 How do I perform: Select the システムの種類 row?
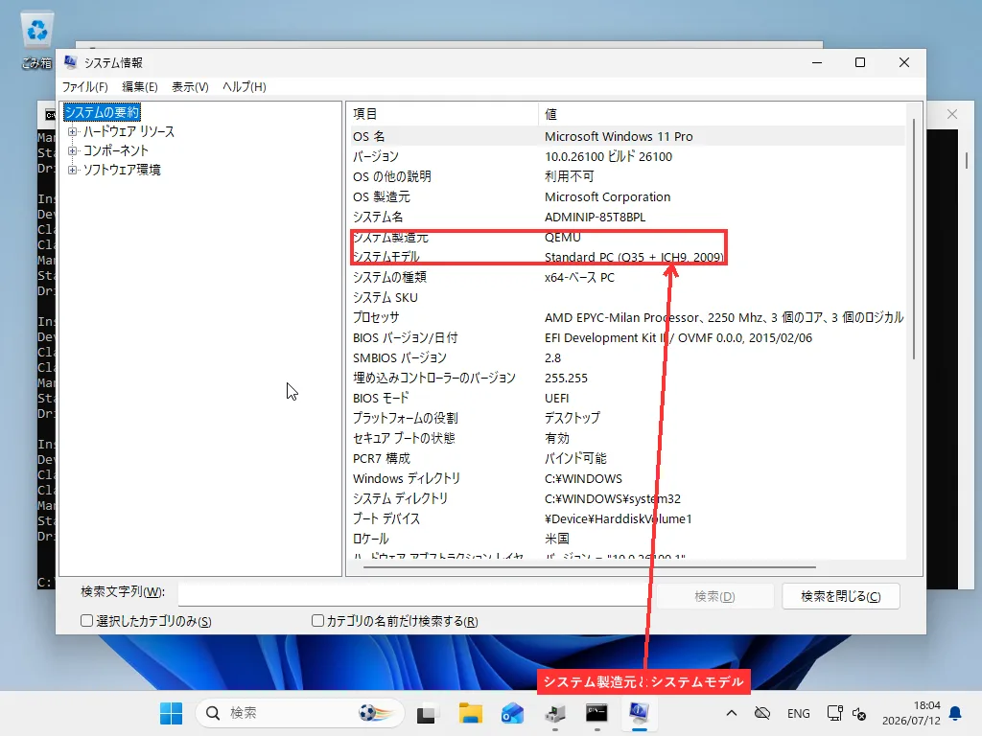626,277
